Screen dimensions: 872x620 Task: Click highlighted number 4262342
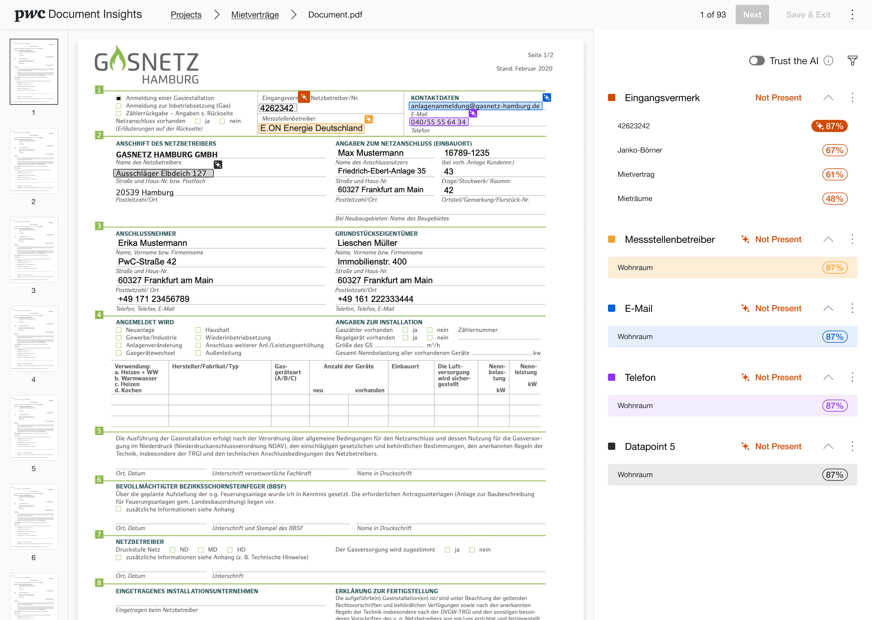tap(278, 108)
